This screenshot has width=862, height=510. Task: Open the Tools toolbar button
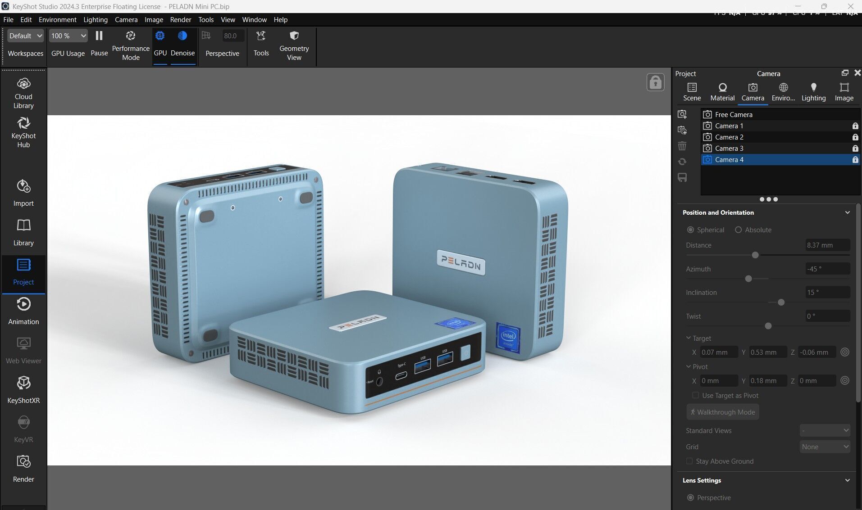pos(261,44)
